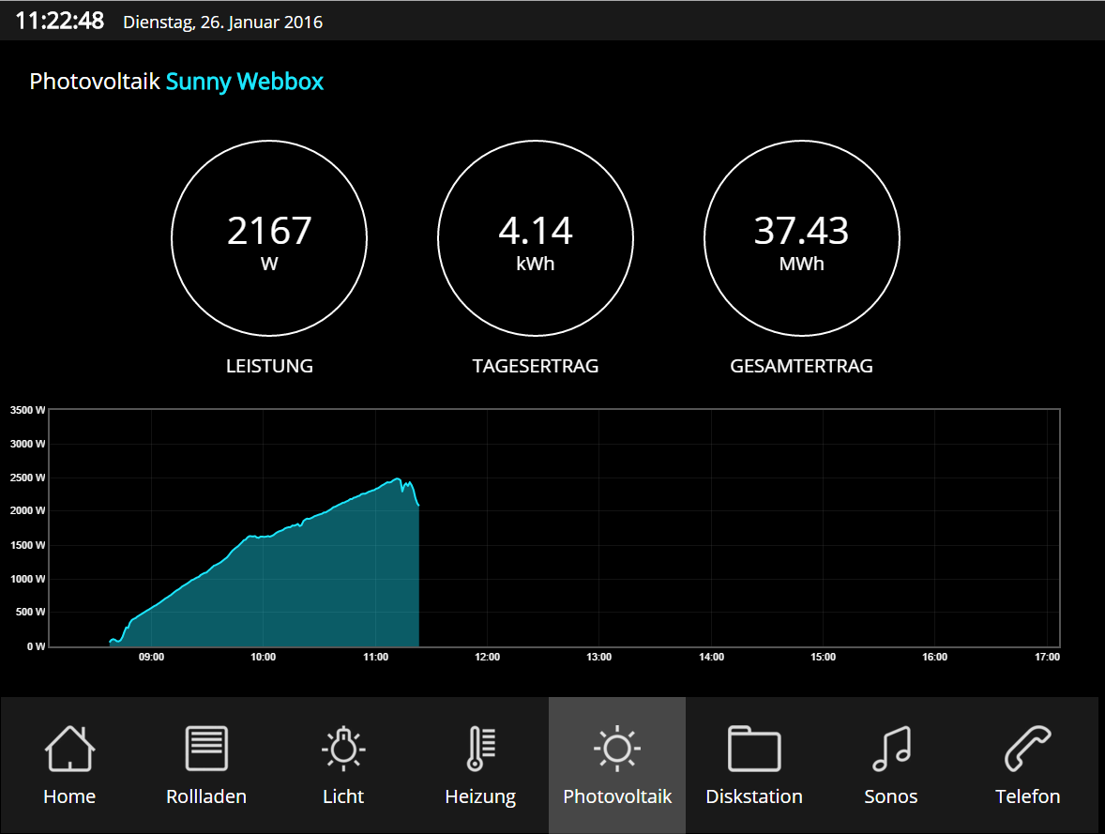Click the LEISTUNG label
This screenshot has width=1105, height=834.
click(x=269, y=366)
